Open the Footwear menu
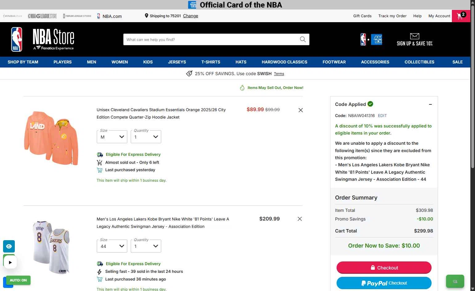This screenshot has width=475, height=291. point(334,62)
